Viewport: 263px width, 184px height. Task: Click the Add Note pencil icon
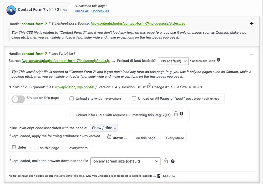[159, 176]
